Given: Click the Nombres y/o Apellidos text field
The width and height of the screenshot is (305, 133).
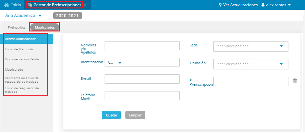Looking at the screenshot, I should coord(142,46).
